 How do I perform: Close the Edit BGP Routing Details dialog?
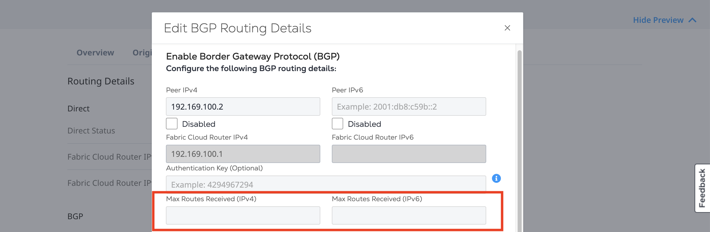pos(507,28)
